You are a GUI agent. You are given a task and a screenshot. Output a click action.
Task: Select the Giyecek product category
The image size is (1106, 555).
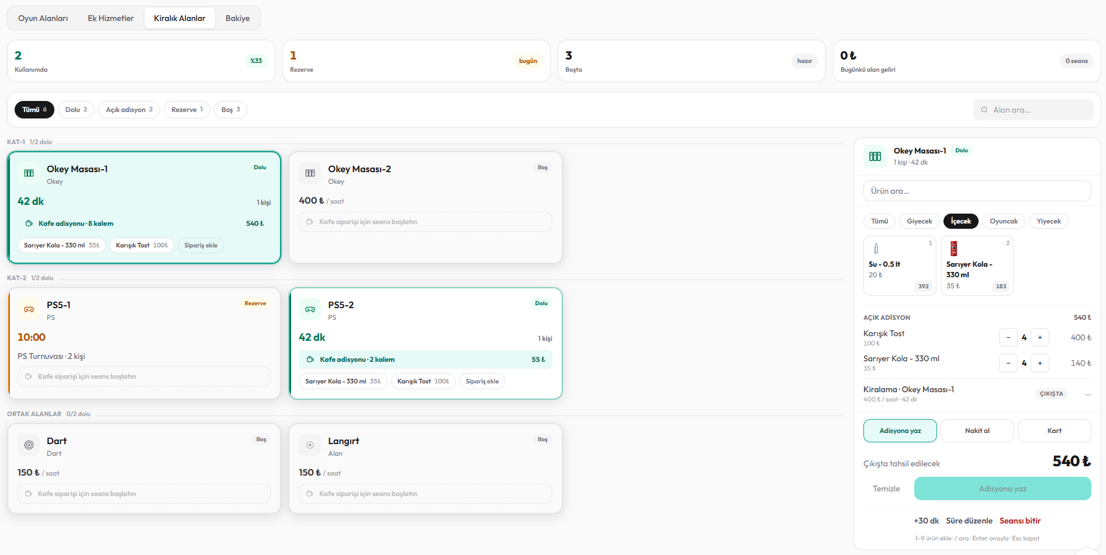click(920, 221)
